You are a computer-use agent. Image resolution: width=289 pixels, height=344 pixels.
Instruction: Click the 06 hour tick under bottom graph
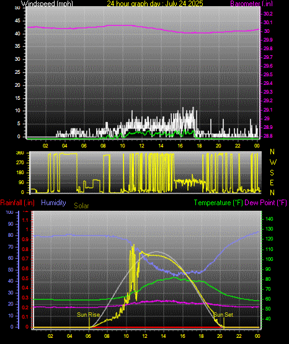click(x=88, y=336)
